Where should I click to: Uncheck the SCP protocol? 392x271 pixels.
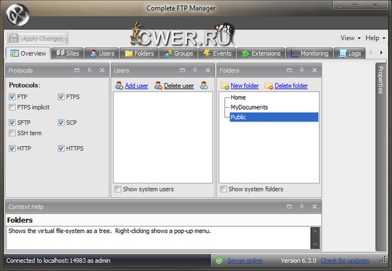61,123
